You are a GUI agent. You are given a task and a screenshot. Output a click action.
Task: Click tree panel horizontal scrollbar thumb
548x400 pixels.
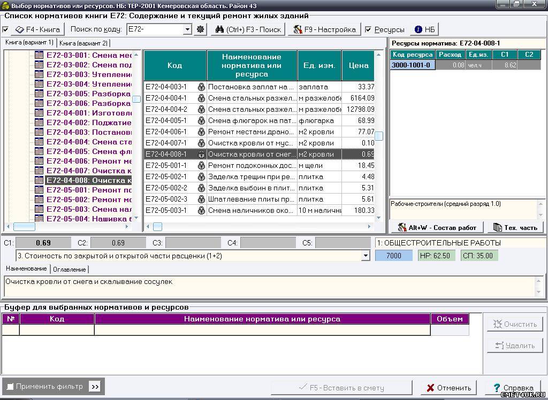click(x=24, y=227)
